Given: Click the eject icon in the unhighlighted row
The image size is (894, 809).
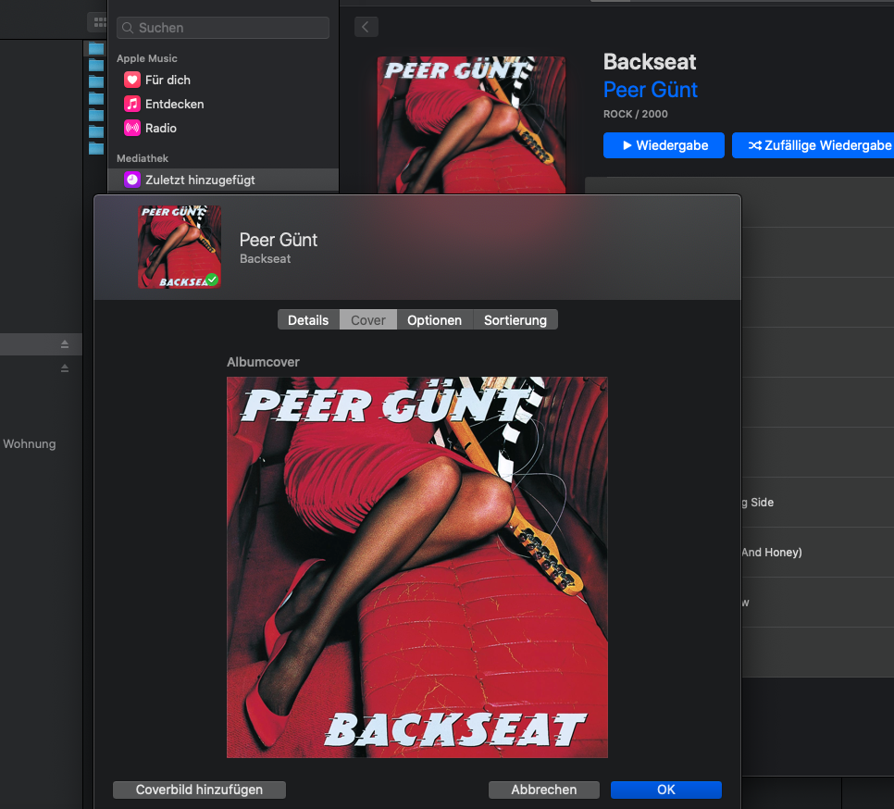Looking at the screenshot, I should pyautogui.click(x=65, y=368).
